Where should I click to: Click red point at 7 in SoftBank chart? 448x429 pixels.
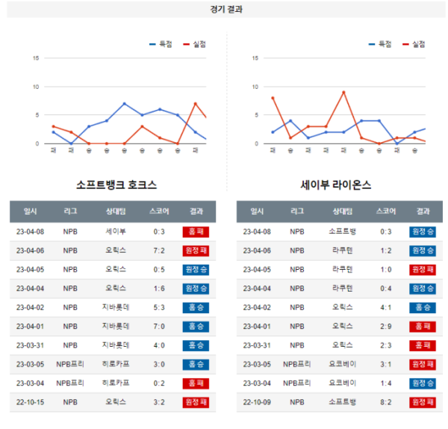196,104
